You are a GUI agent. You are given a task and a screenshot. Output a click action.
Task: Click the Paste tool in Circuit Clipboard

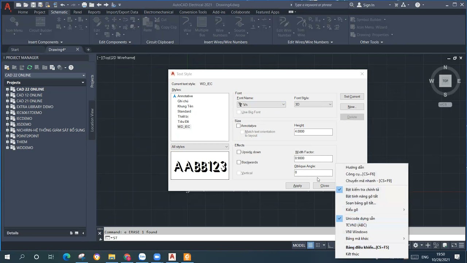[148, 25]
